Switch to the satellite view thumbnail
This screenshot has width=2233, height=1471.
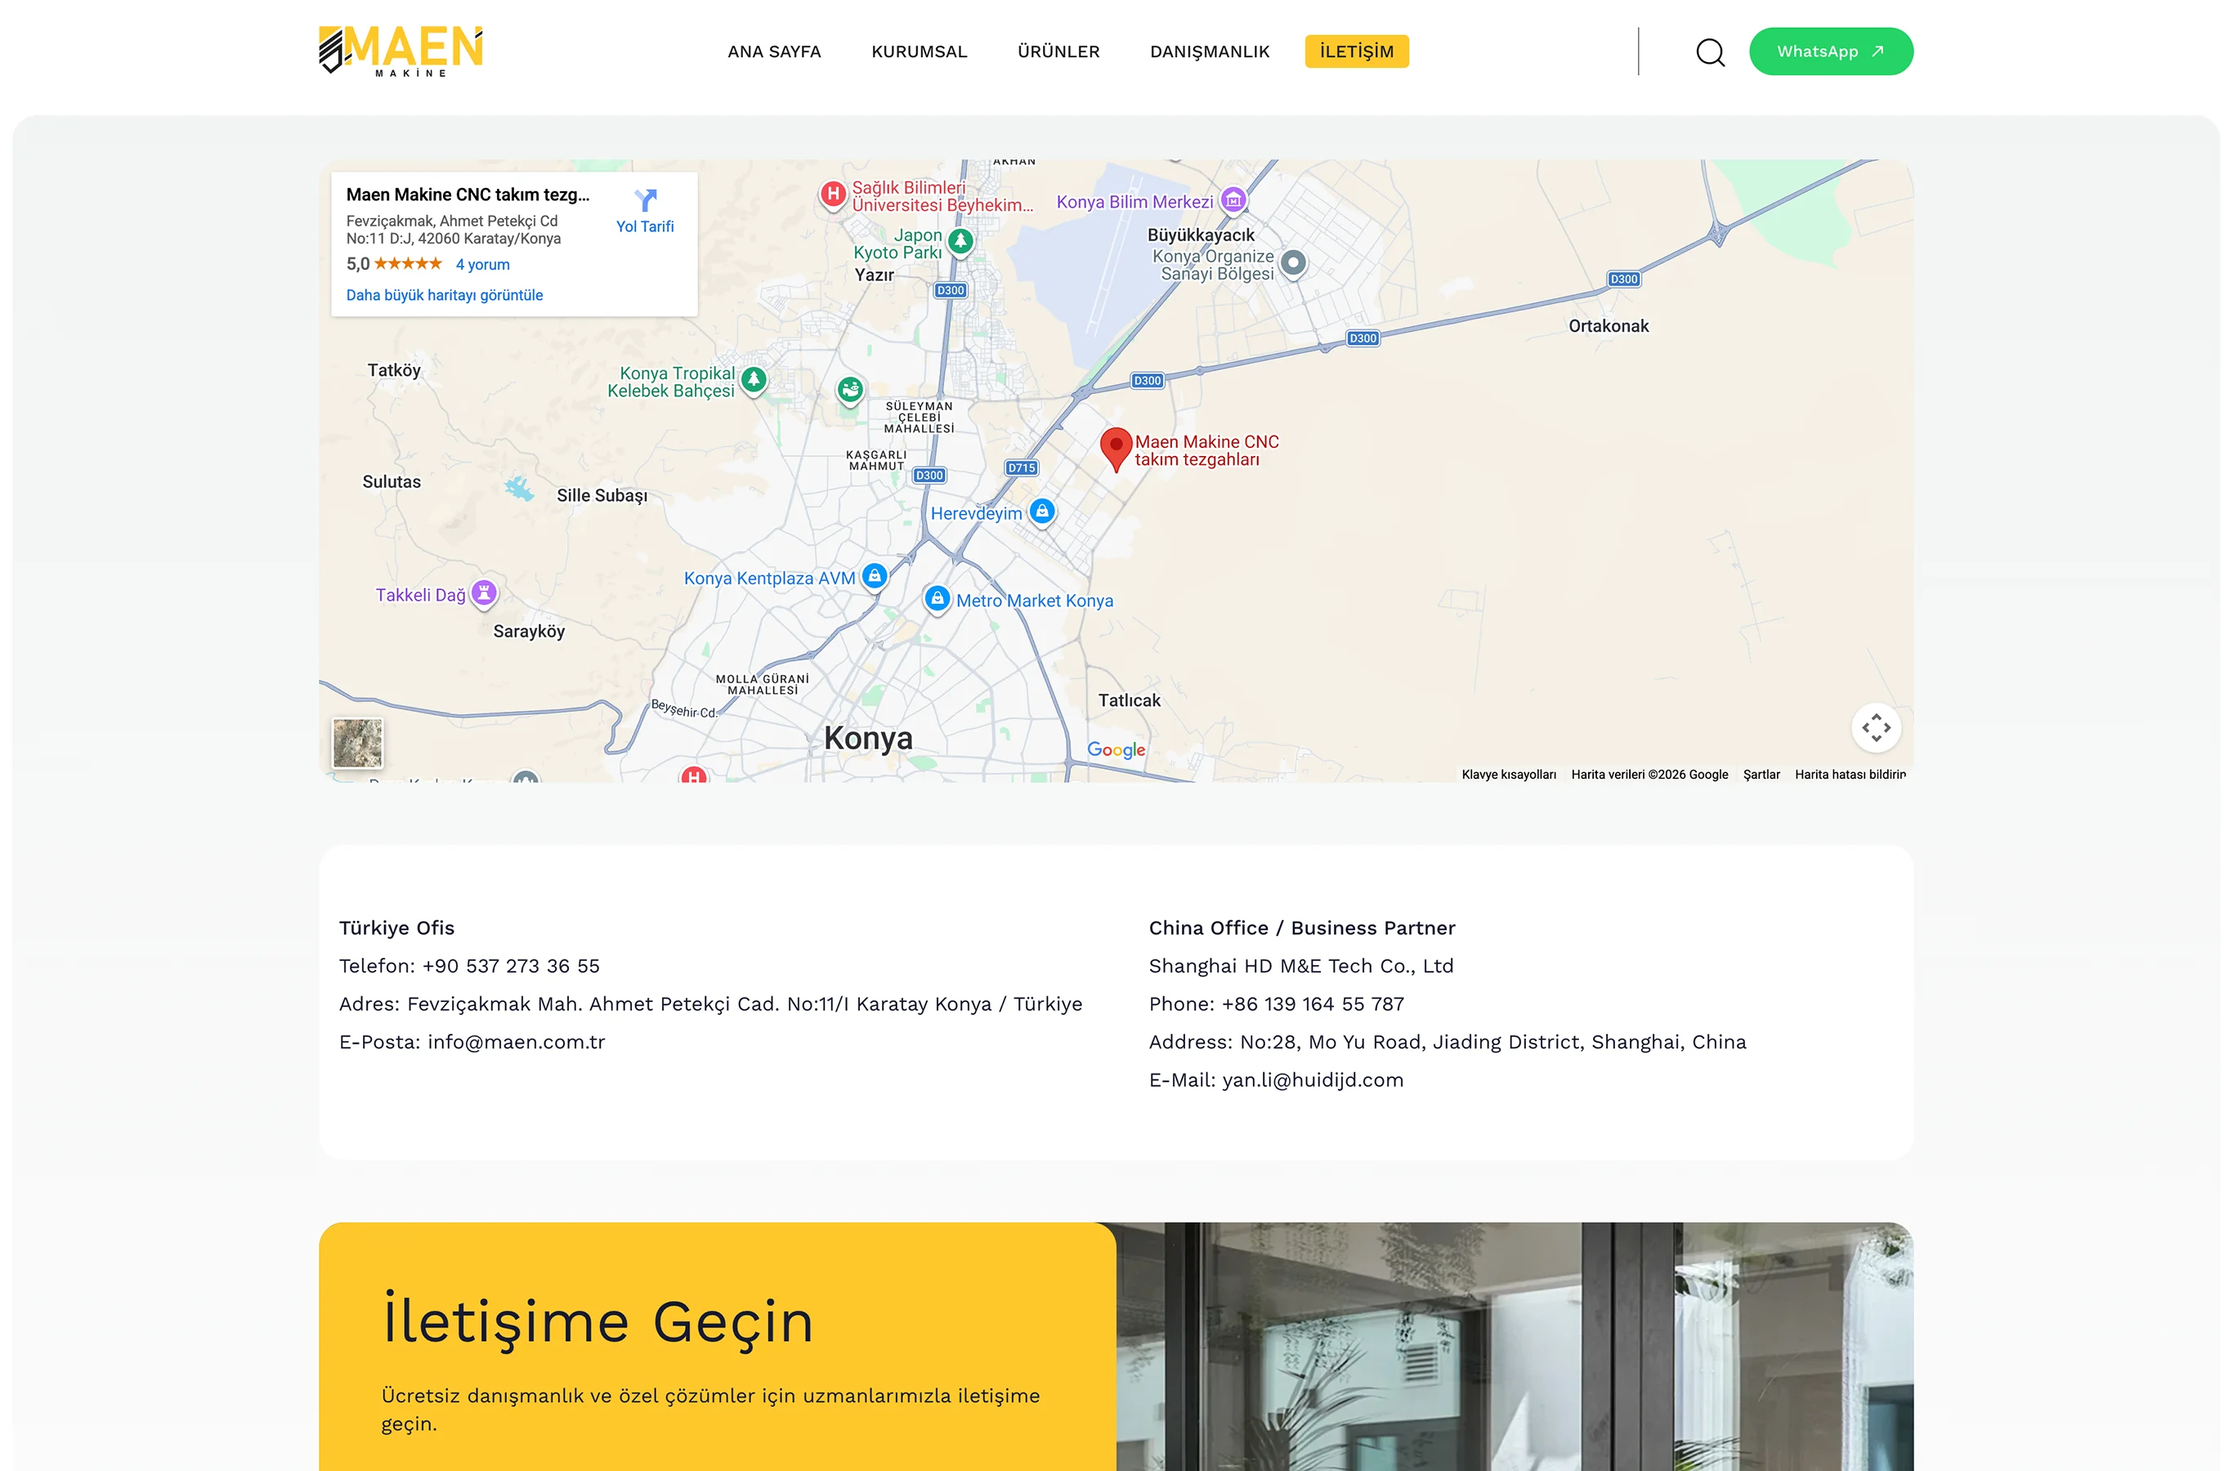point(357,743)
